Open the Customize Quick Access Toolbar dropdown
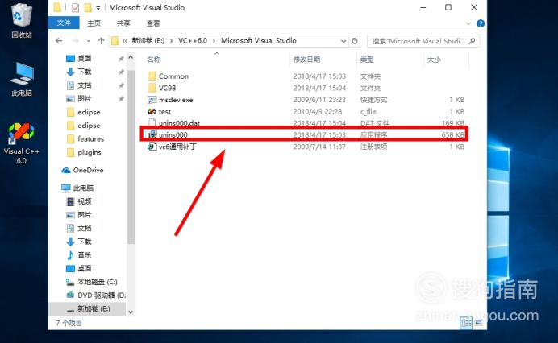The height and width of the screenshot is (343, 558). pos(98,8)
